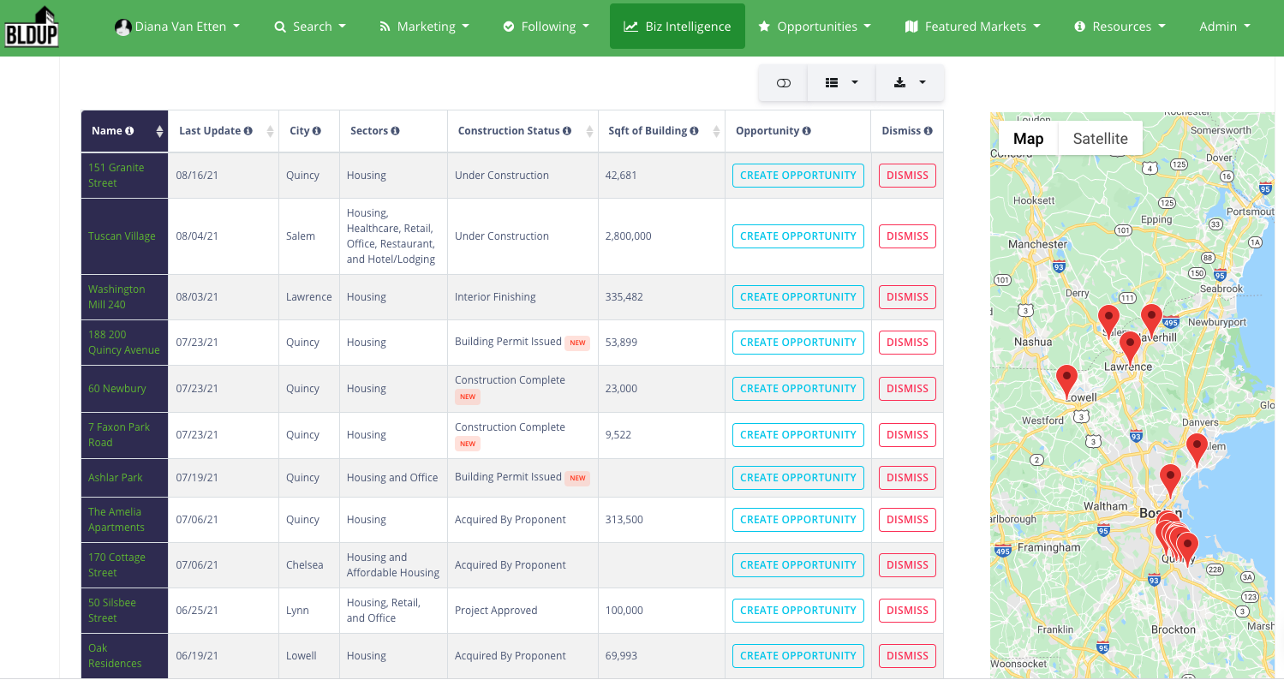Screen dimensions: 1284x680
Task: Open the Biz Intelligence tab
Action: (x=677, y=27)
